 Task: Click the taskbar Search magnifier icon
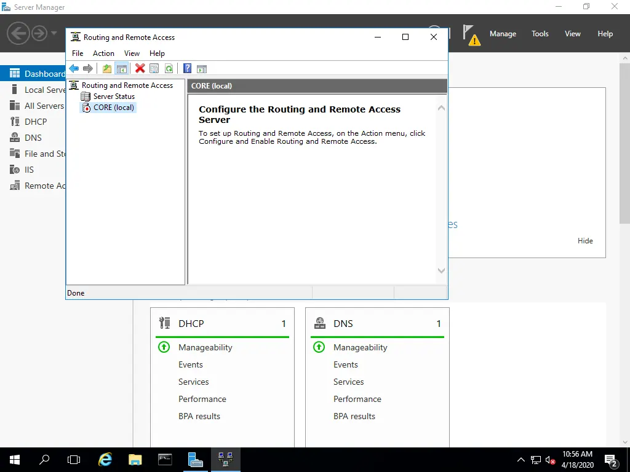point(44,460)
